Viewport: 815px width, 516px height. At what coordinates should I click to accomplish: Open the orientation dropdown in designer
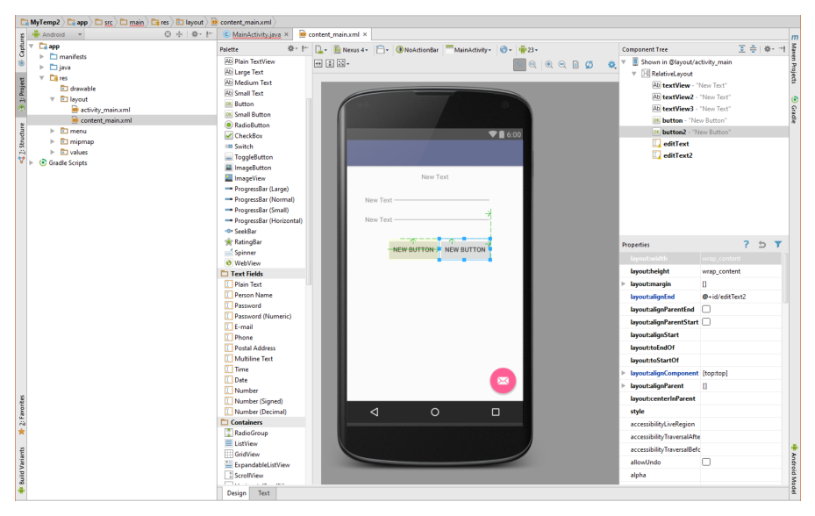(382, 50)
